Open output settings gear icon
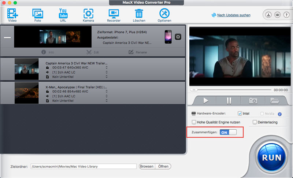Image resolution: width=293 pixels, height=178 pixels. [x=178, y=37]
